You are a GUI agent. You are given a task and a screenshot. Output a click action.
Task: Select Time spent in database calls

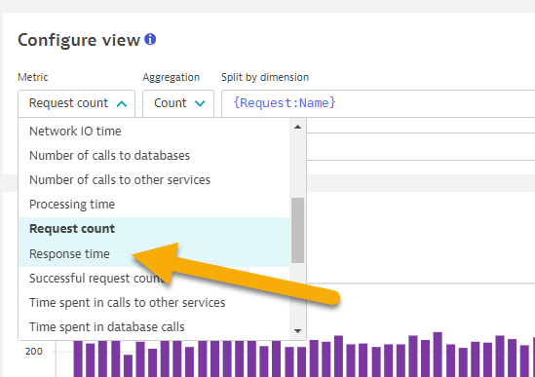107,327
